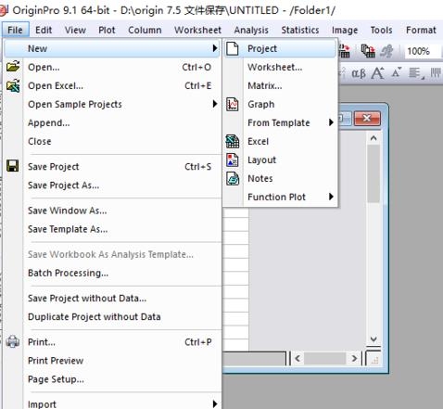This screenshot has height=409, width=443.
Task: Click the 100% zoom level box
Action: (422, 51)
